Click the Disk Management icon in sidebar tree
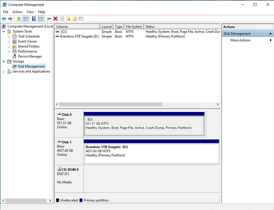The height and width of the screenshot is (210, 274). 14,66
